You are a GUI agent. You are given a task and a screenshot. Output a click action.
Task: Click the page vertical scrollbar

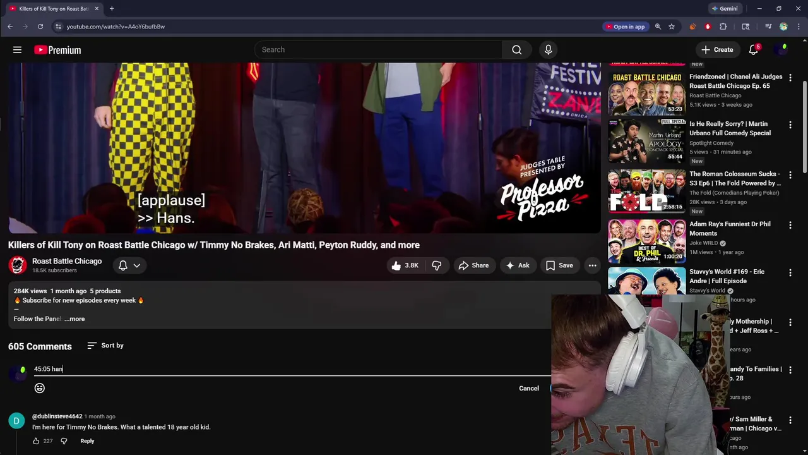(x=805, y=126)
